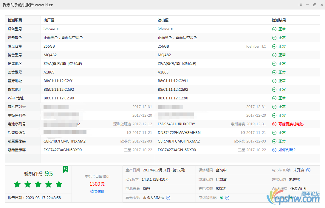Click green check icon in 硬盘容量 row
The image size is (325, 208).
[x=274, y=46]
